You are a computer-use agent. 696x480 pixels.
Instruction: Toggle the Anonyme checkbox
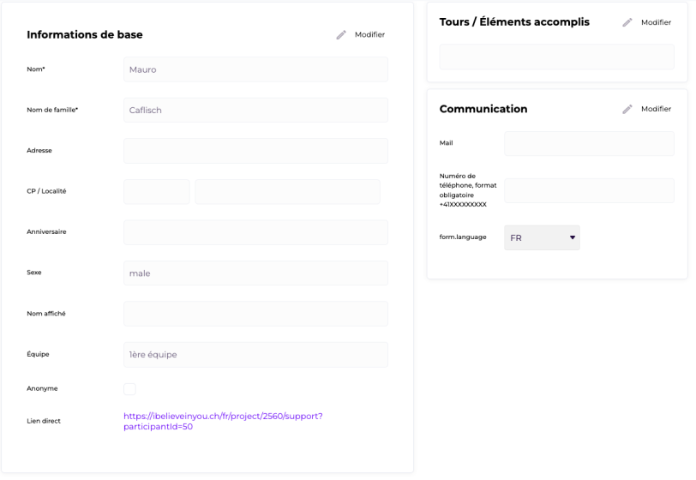point(129,389)
